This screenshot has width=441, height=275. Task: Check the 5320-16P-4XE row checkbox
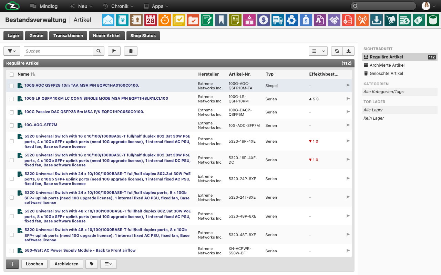click(12, 141)
